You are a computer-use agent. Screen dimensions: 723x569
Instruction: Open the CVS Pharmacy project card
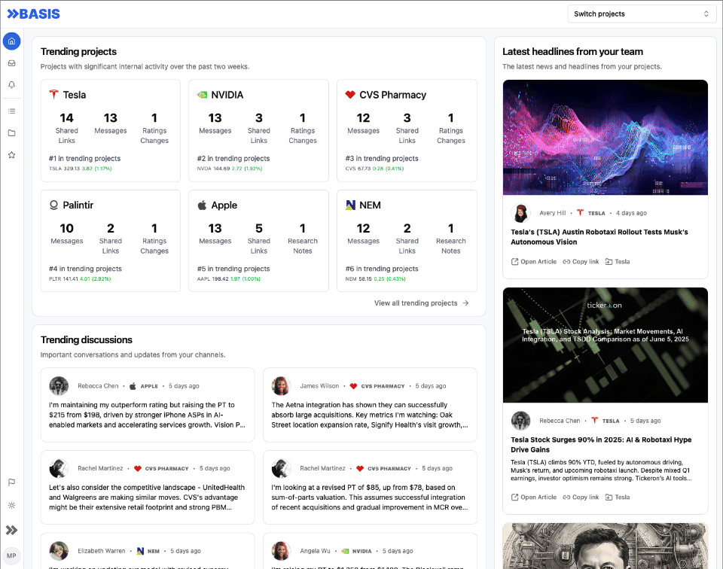407,130
